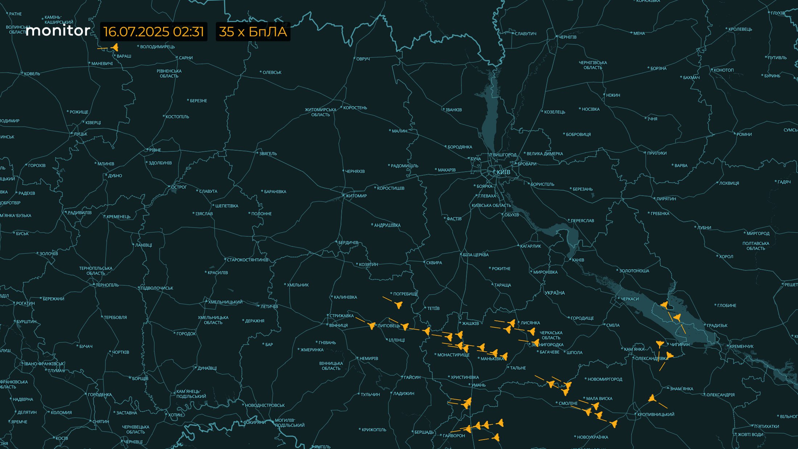
Task: Click the drone icon beside Звенигородка
Action: tap(536, 342)
